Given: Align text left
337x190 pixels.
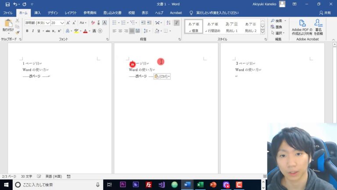Looking at the screenshot, I should click(x=115, y=31).
